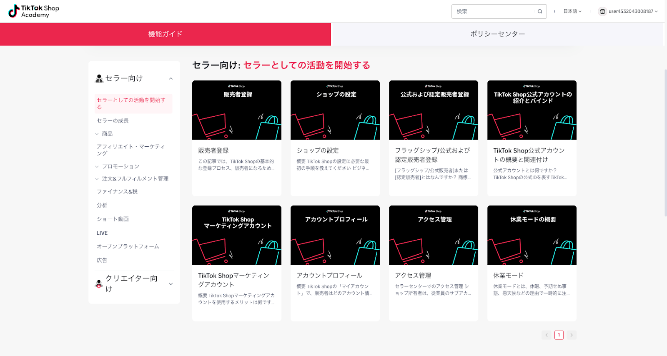Click the search magnifier icon
Viewport: 667px width, 356px height.
point(540,12)
